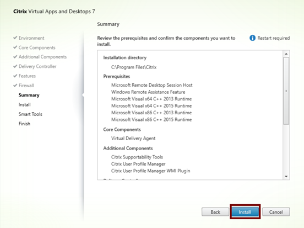Click the Features step checkmark icon
304x228 pixels.
(15, 76)
